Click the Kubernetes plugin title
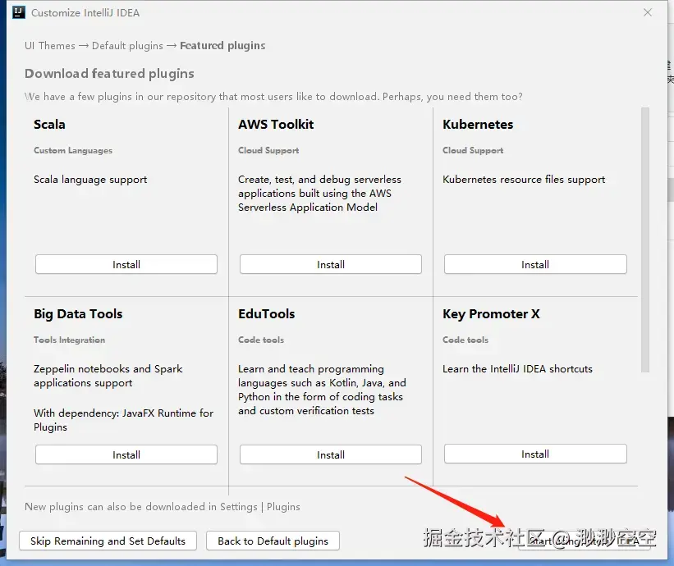The image size is (674, 566). [x=478, y=125]
